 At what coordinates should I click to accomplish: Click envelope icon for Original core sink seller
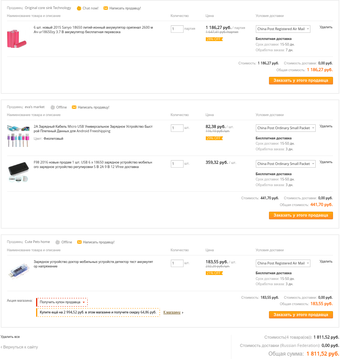coord(106,8)
